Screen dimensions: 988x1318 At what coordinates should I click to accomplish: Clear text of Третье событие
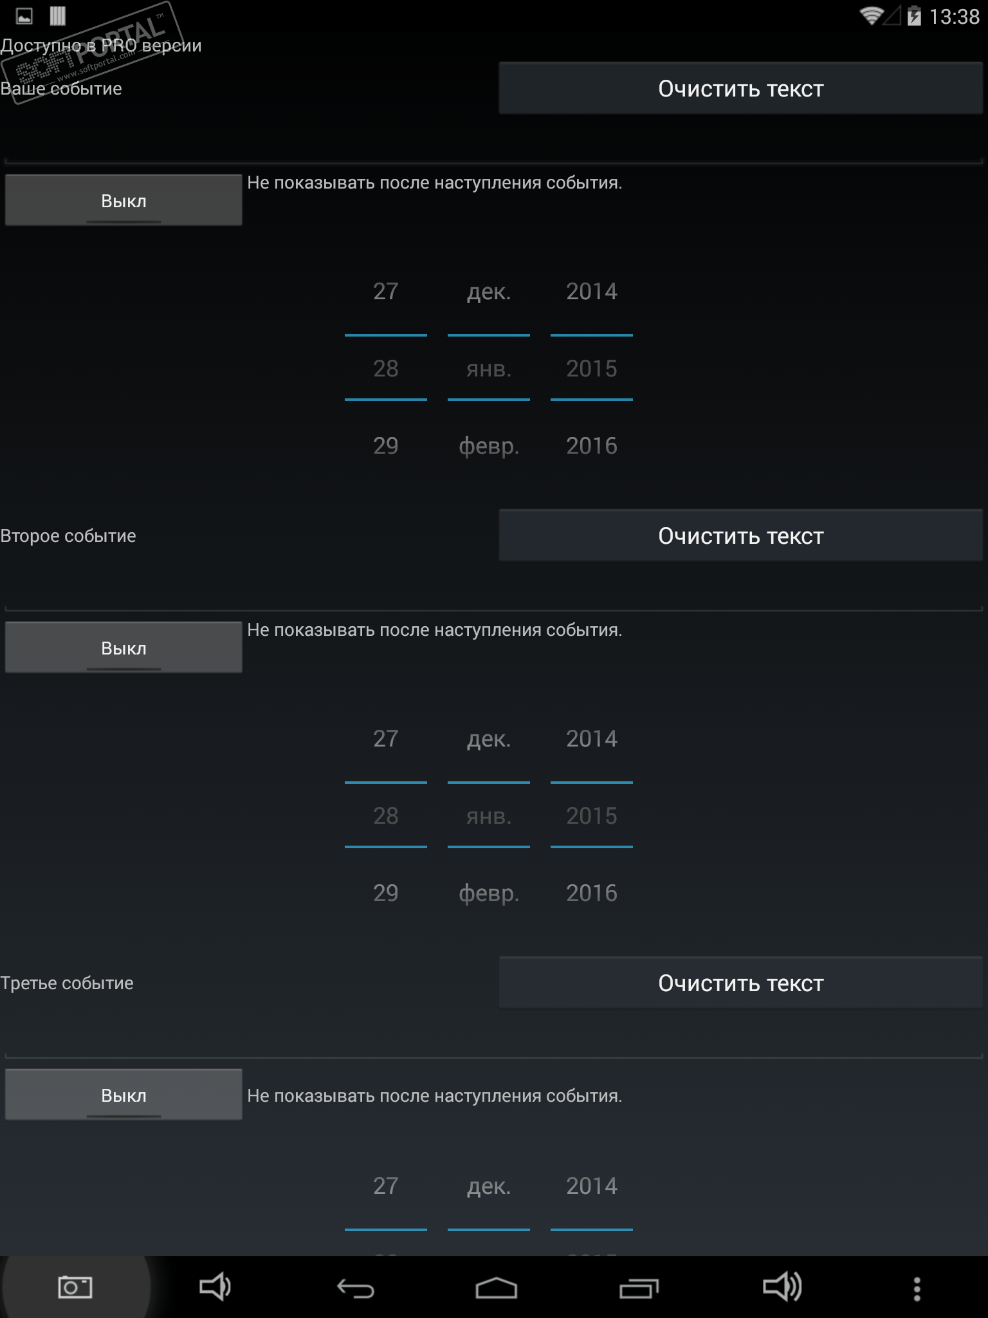pyautogui.click(x=740, y=983)
